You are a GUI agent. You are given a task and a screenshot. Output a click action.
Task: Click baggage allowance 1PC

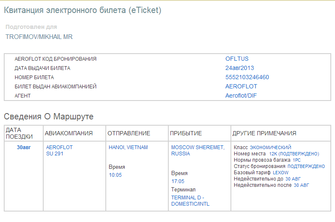coord(296,160)
